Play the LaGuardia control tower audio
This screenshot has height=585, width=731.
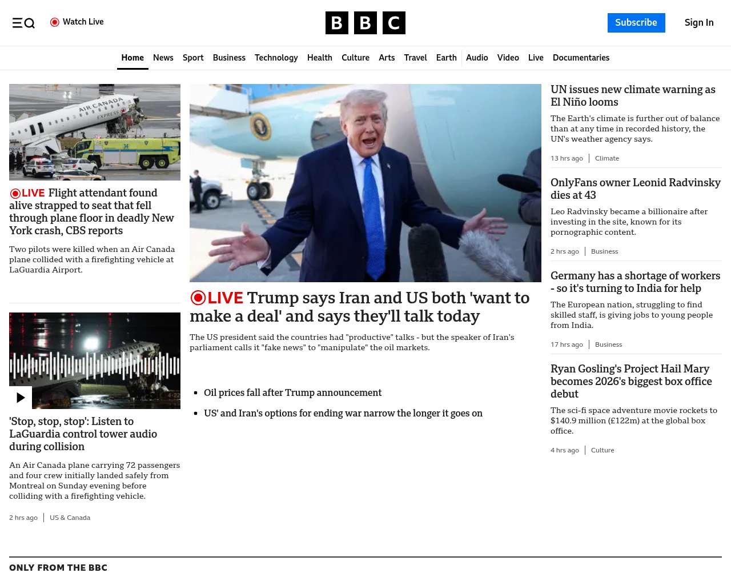pyautogui.click(x=21, y=398)
